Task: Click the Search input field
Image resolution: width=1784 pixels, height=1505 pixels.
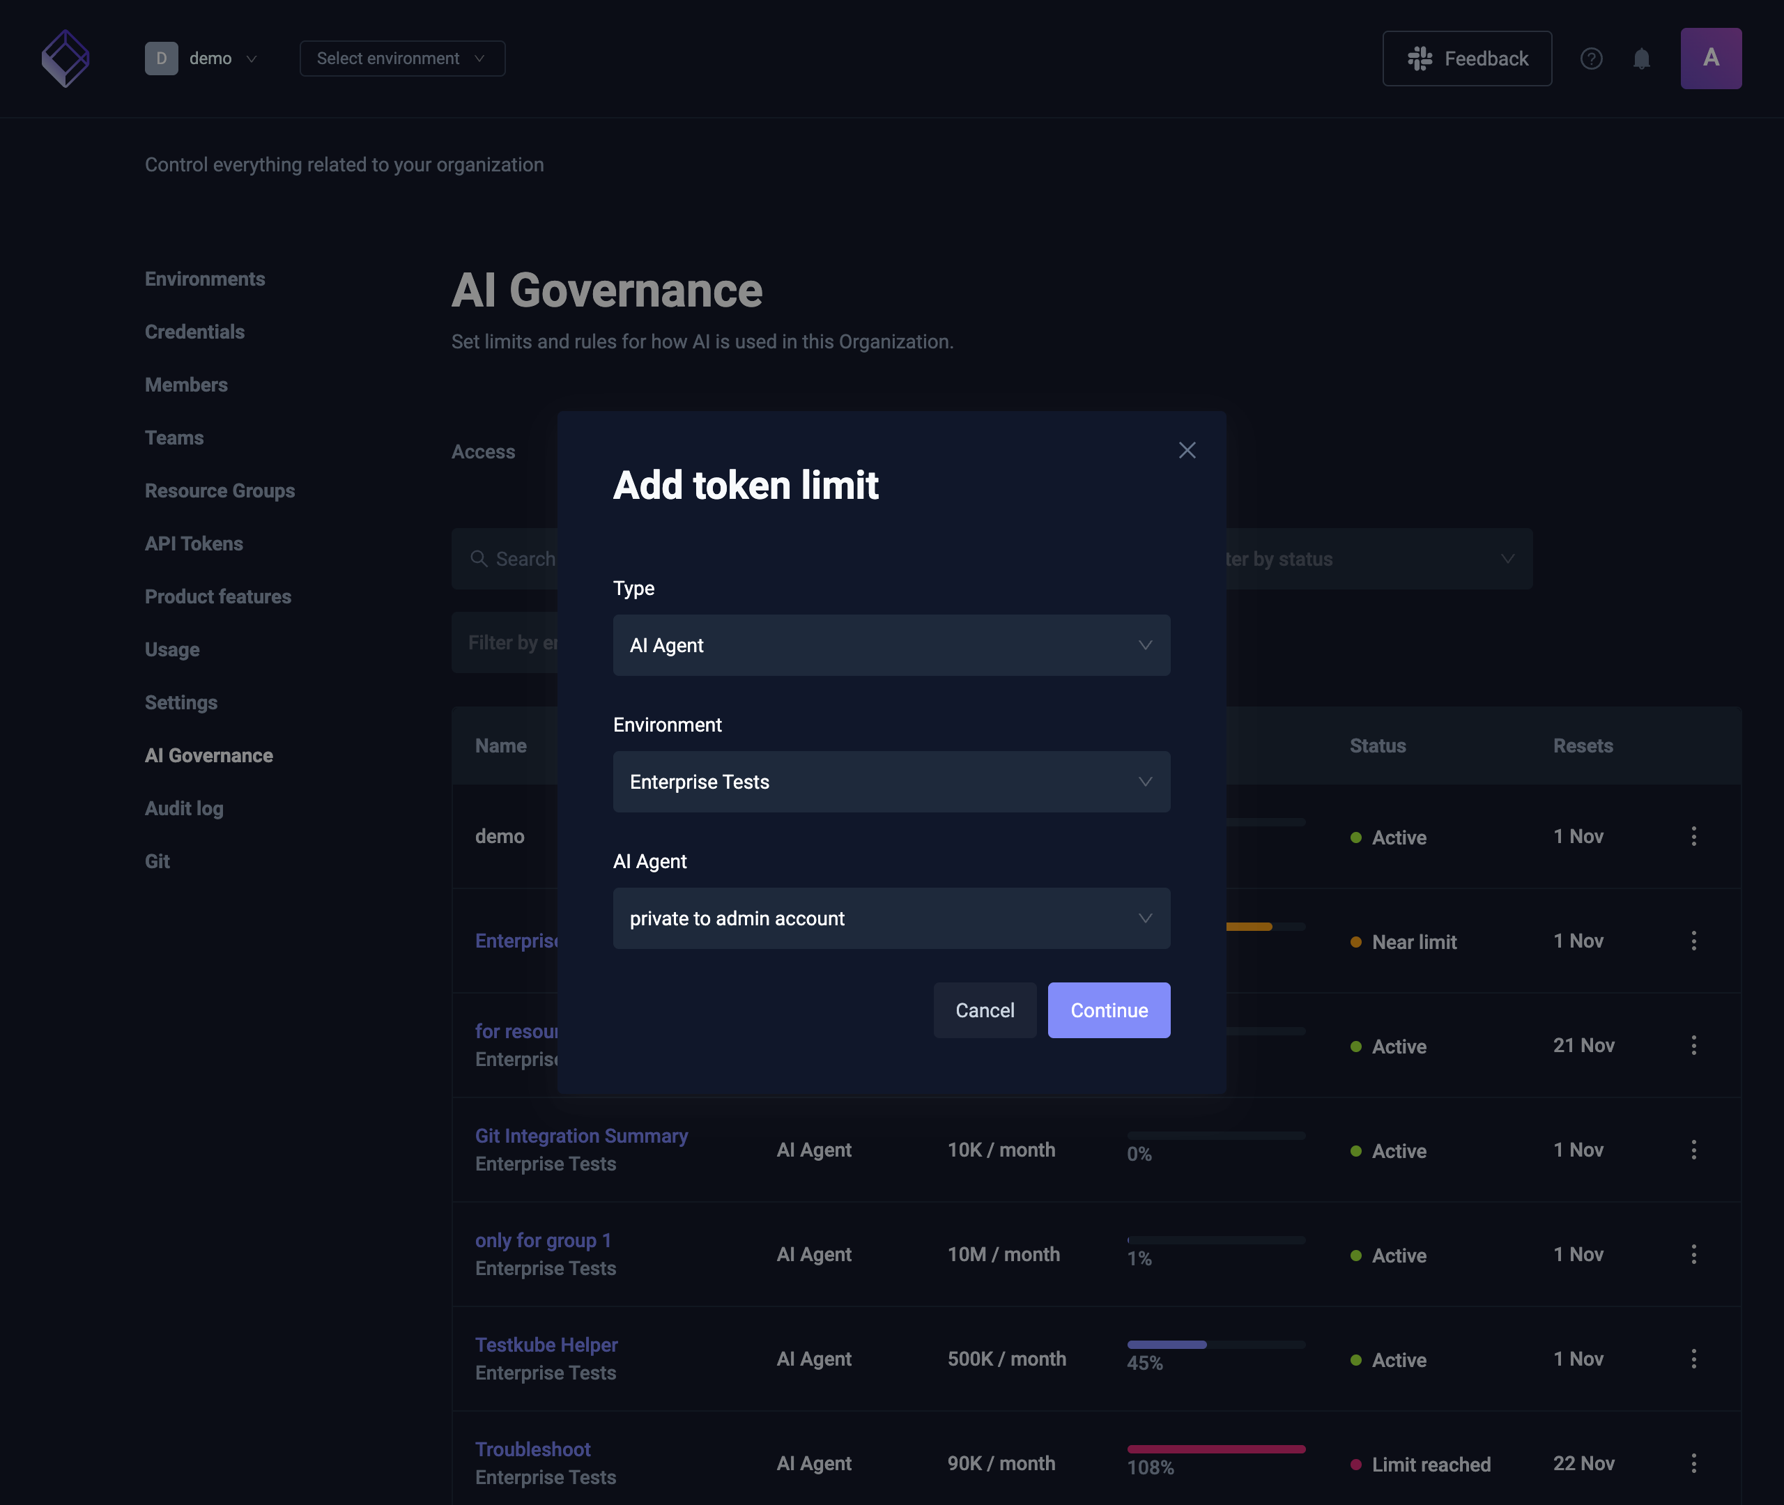Action: click(505, 559)
